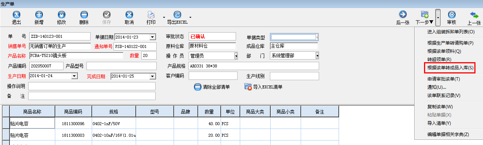Viewport: 483px width, 145px height.
Task: Select 根据生产单转请购单(P) menu item
Action: click(450, 43)
